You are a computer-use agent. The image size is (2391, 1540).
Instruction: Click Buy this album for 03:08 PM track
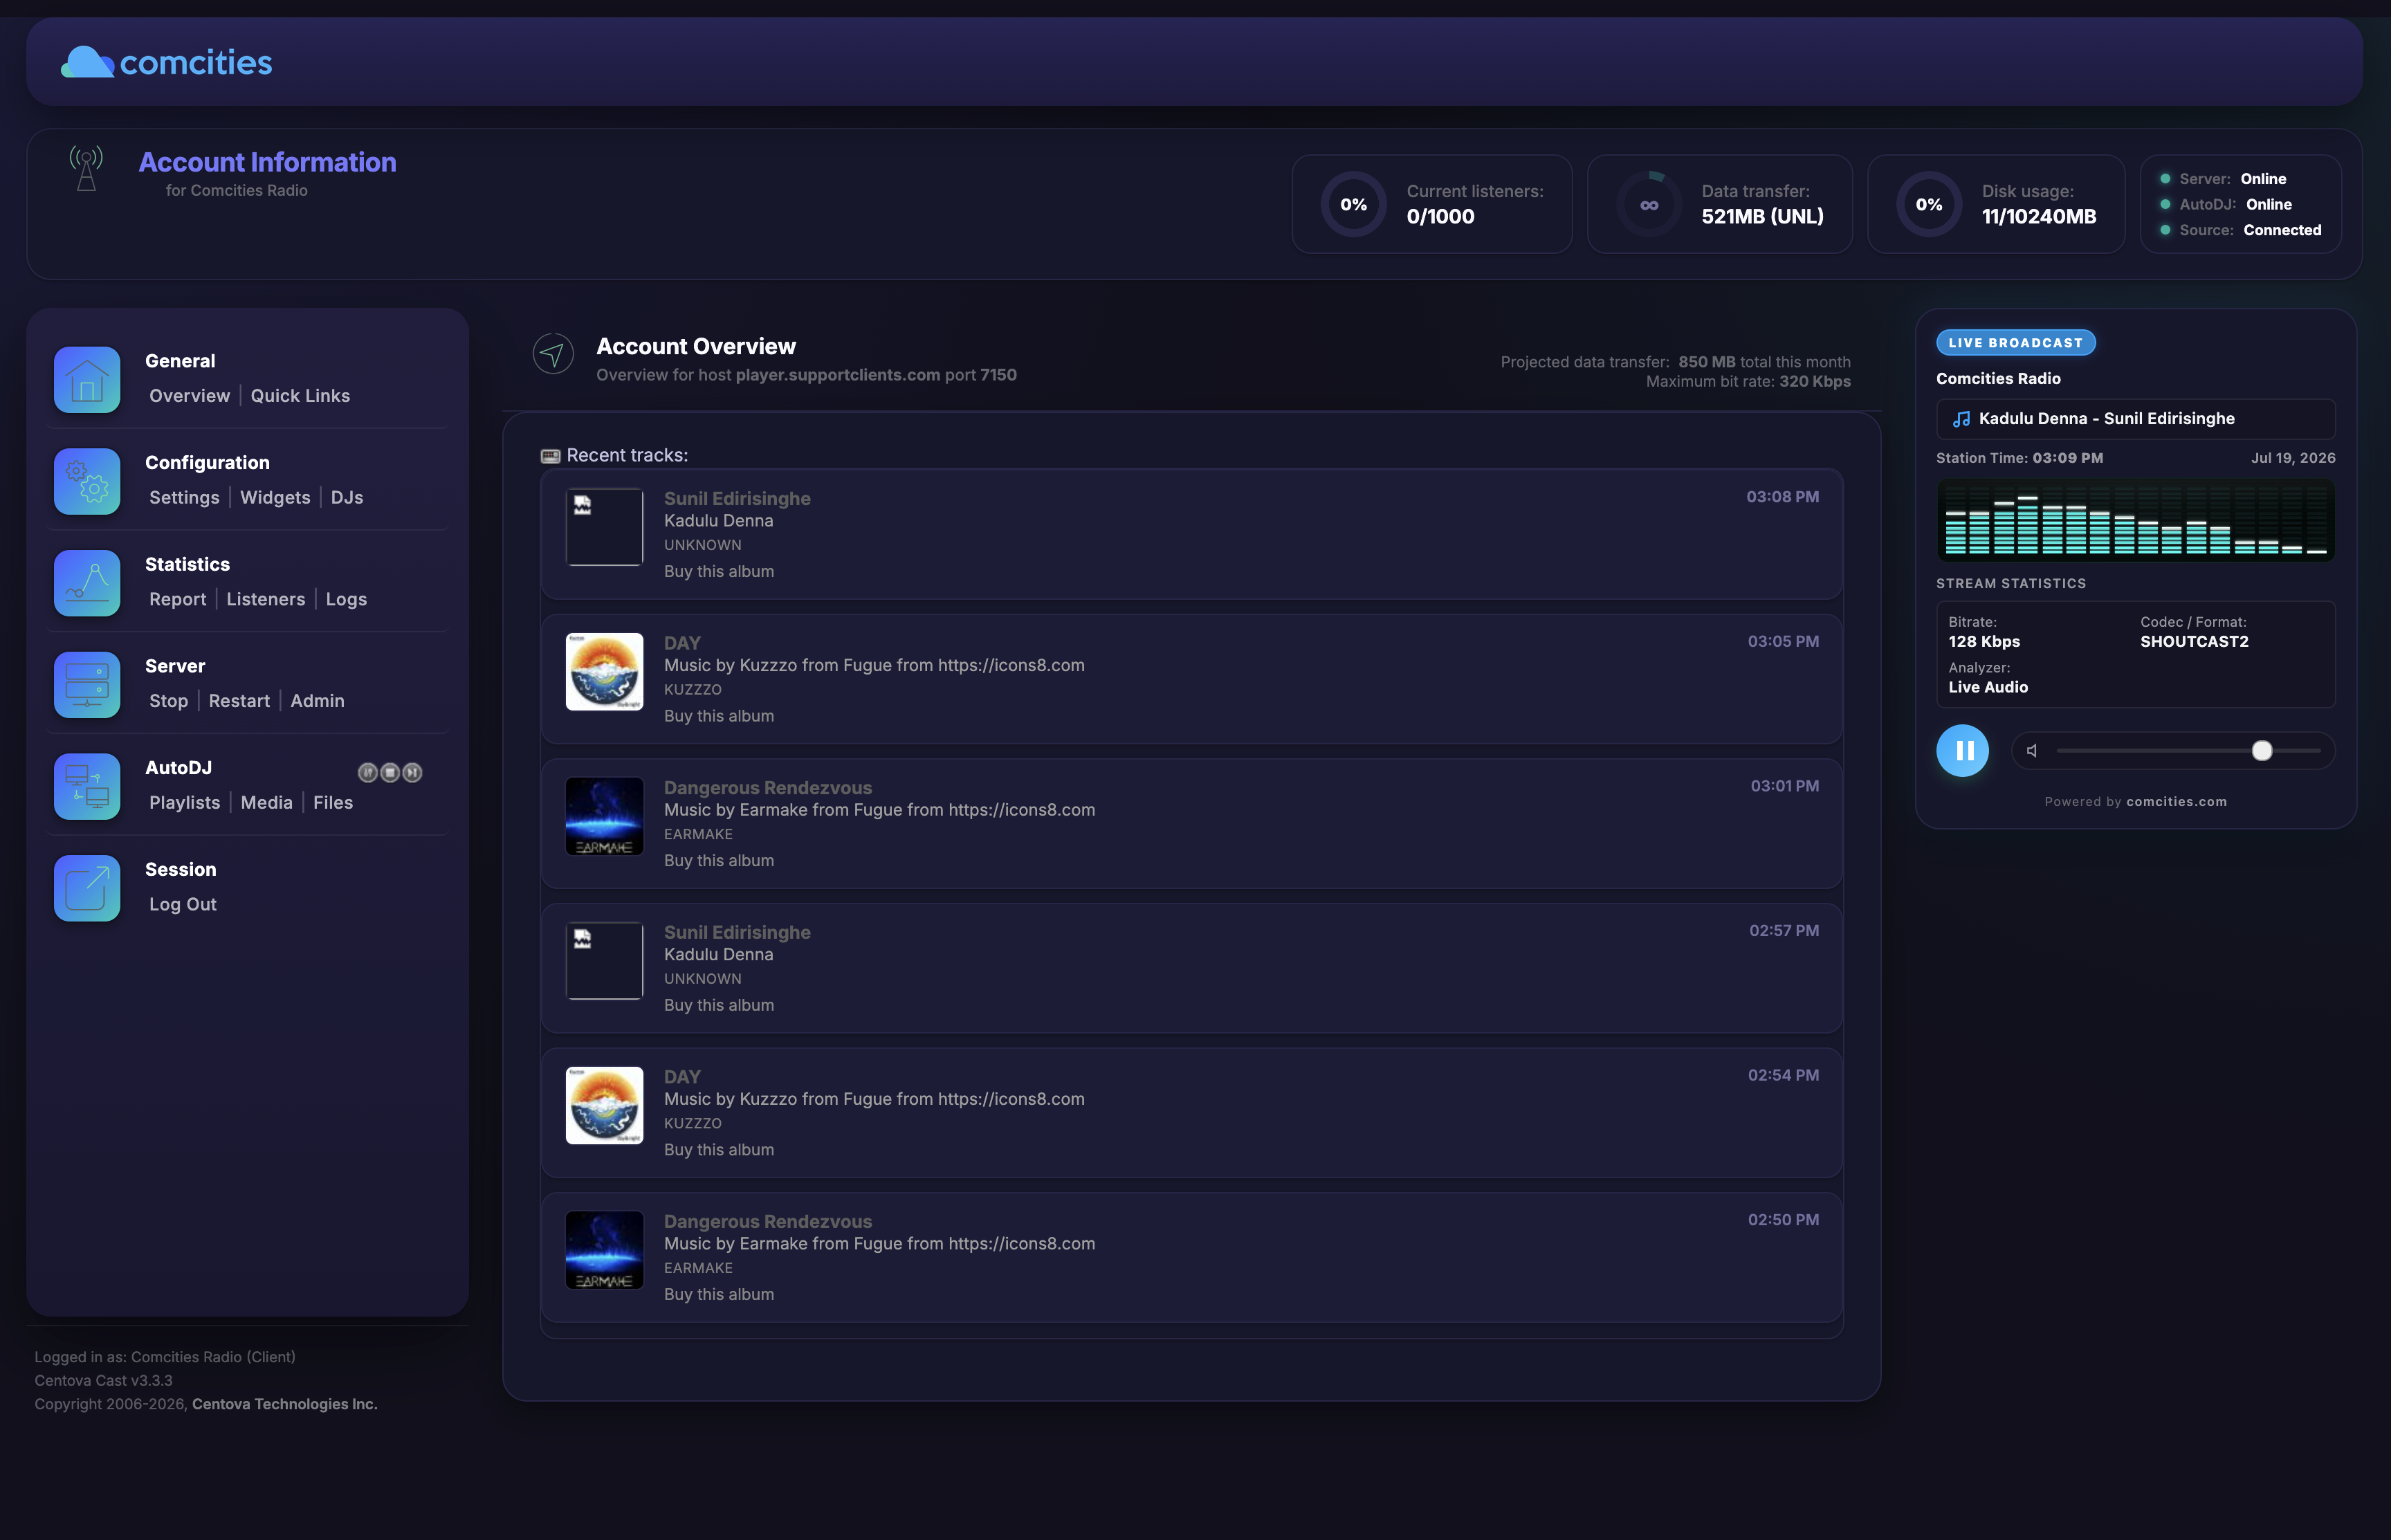coord(719,572)
